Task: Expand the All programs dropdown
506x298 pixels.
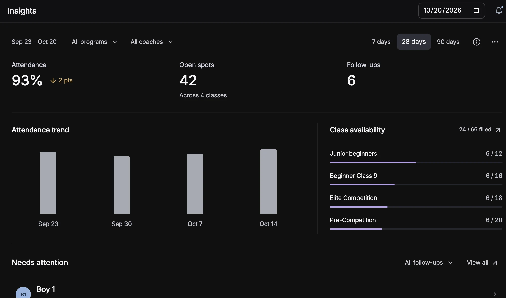Action: tap(94, 42)
